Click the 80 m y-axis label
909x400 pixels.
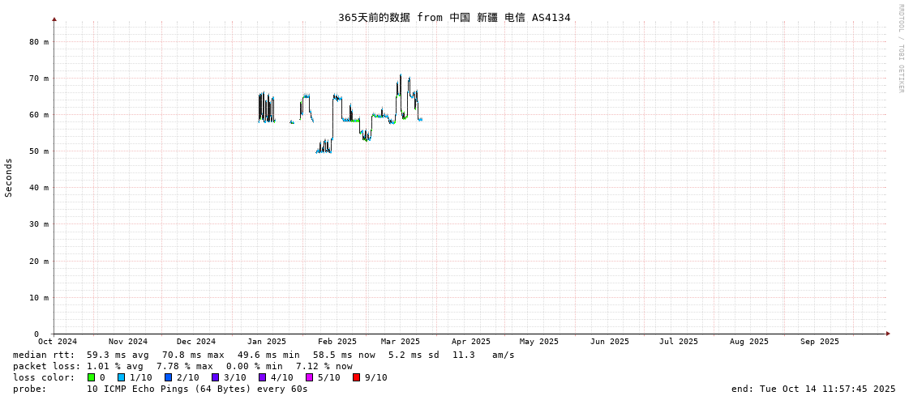40,41
